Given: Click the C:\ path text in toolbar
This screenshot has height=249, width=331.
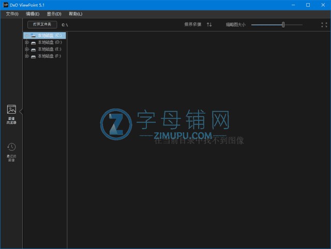Looking at the screenshot, I should tap(65, 25).
